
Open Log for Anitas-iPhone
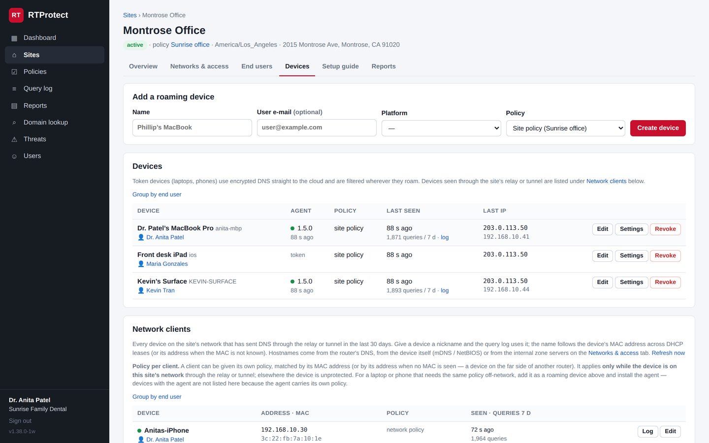click(647, 431)
